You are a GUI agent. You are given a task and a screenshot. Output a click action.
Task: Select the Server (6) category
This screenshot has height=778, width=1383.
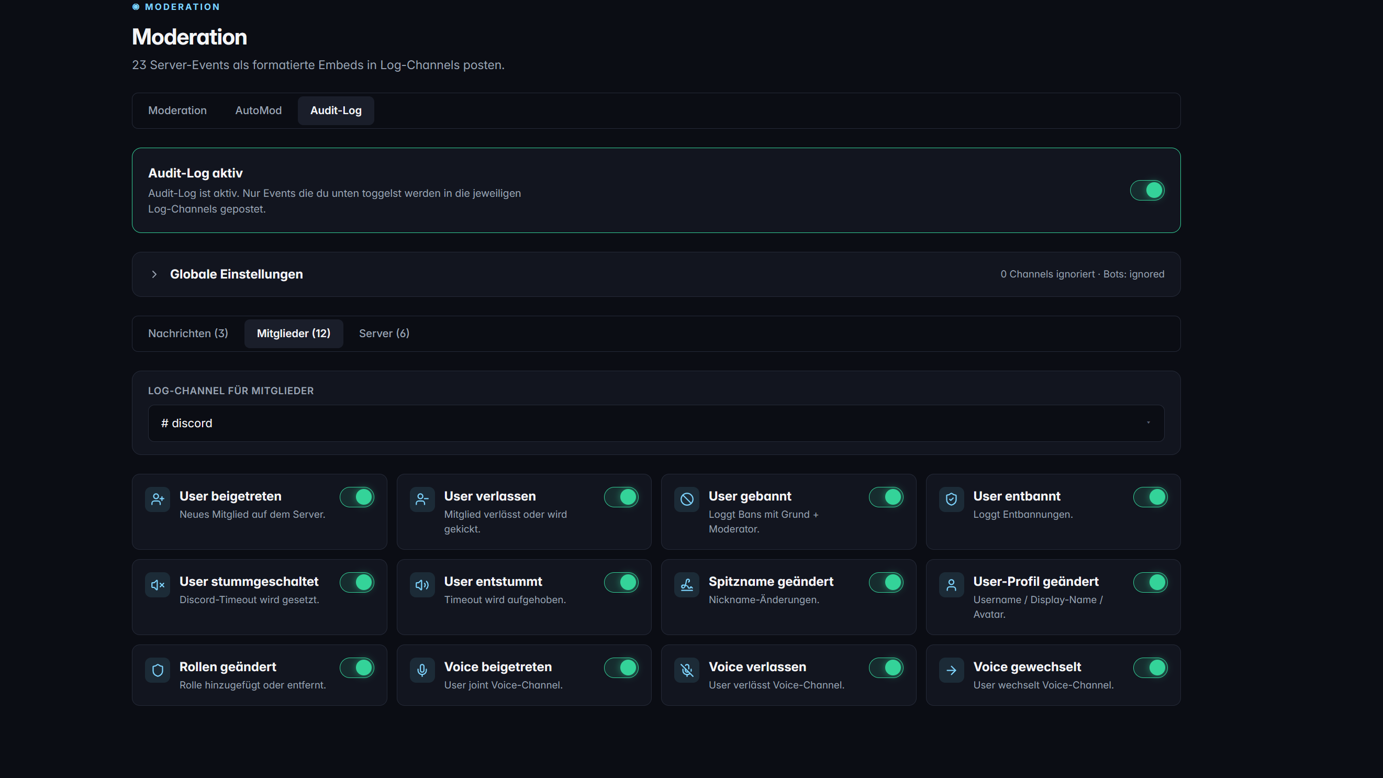click(384, 333)
